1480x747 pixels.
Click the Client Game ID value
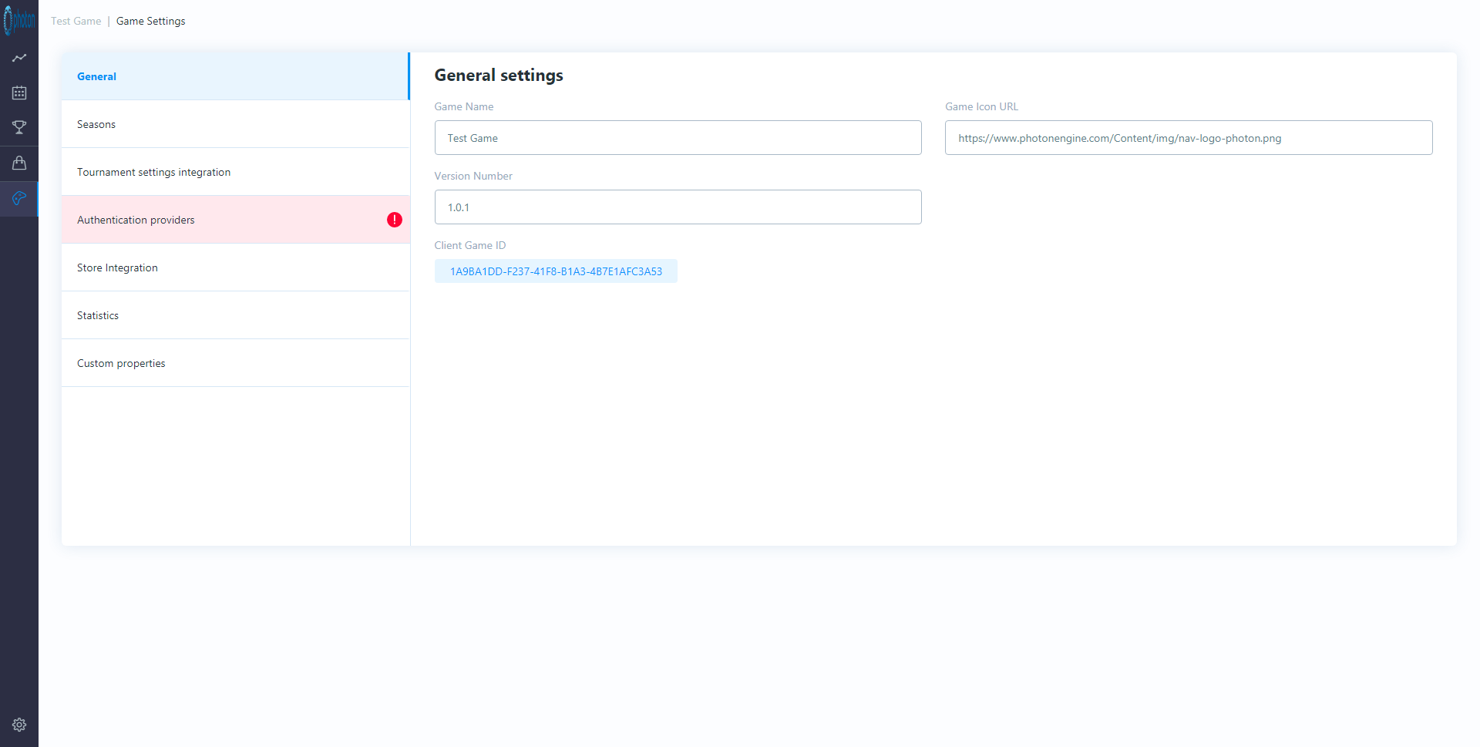(x=556, y=271)
